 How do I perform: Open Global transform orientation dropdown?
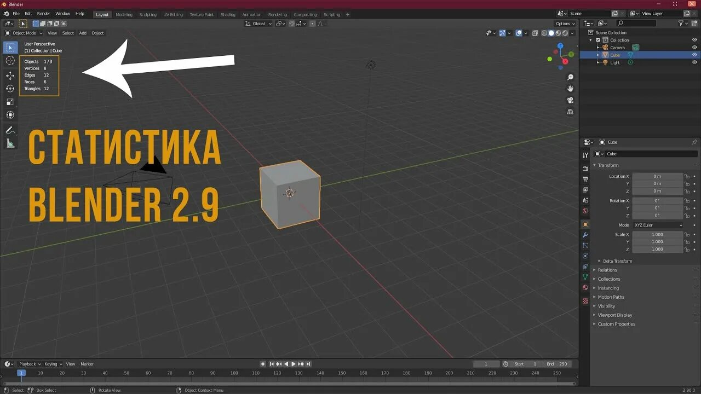(258, 24)
